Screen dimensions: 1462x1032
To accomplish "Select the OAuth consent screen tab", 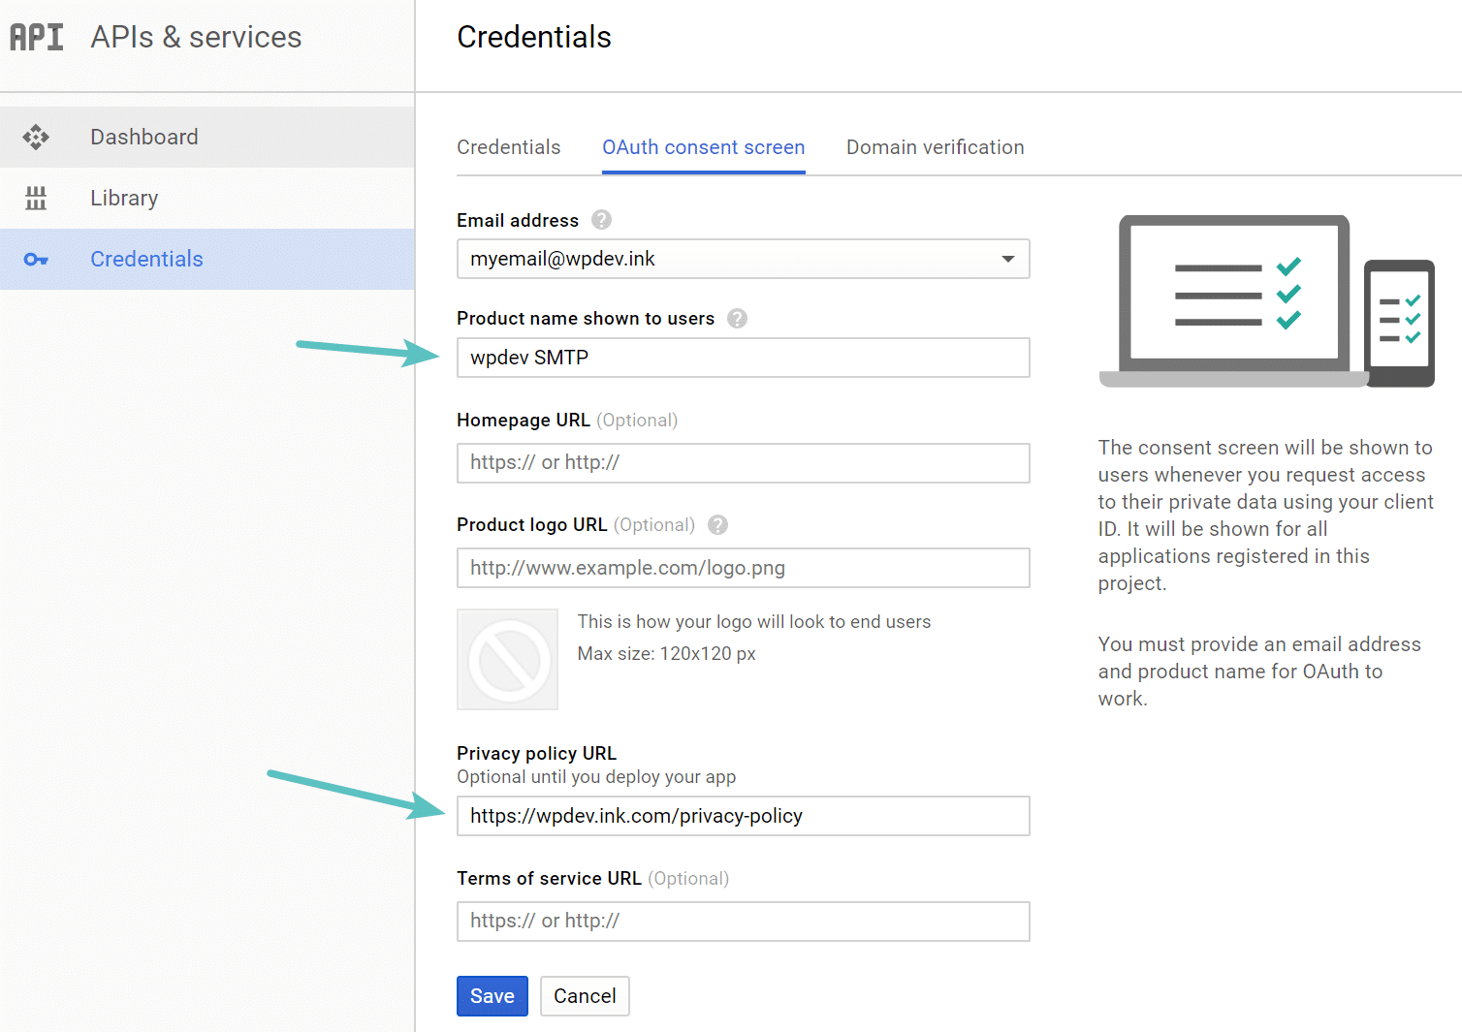I will [703, 147].
